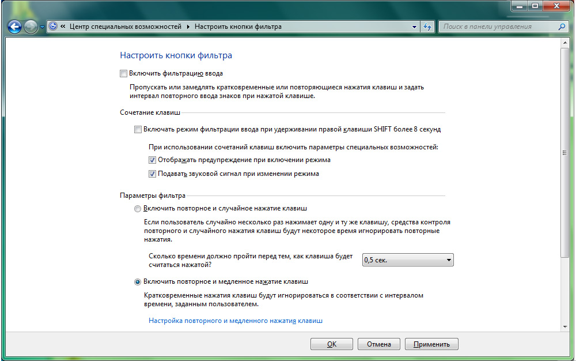Open the '0,5 сек.' dropdown

click(x=408, y=260)
